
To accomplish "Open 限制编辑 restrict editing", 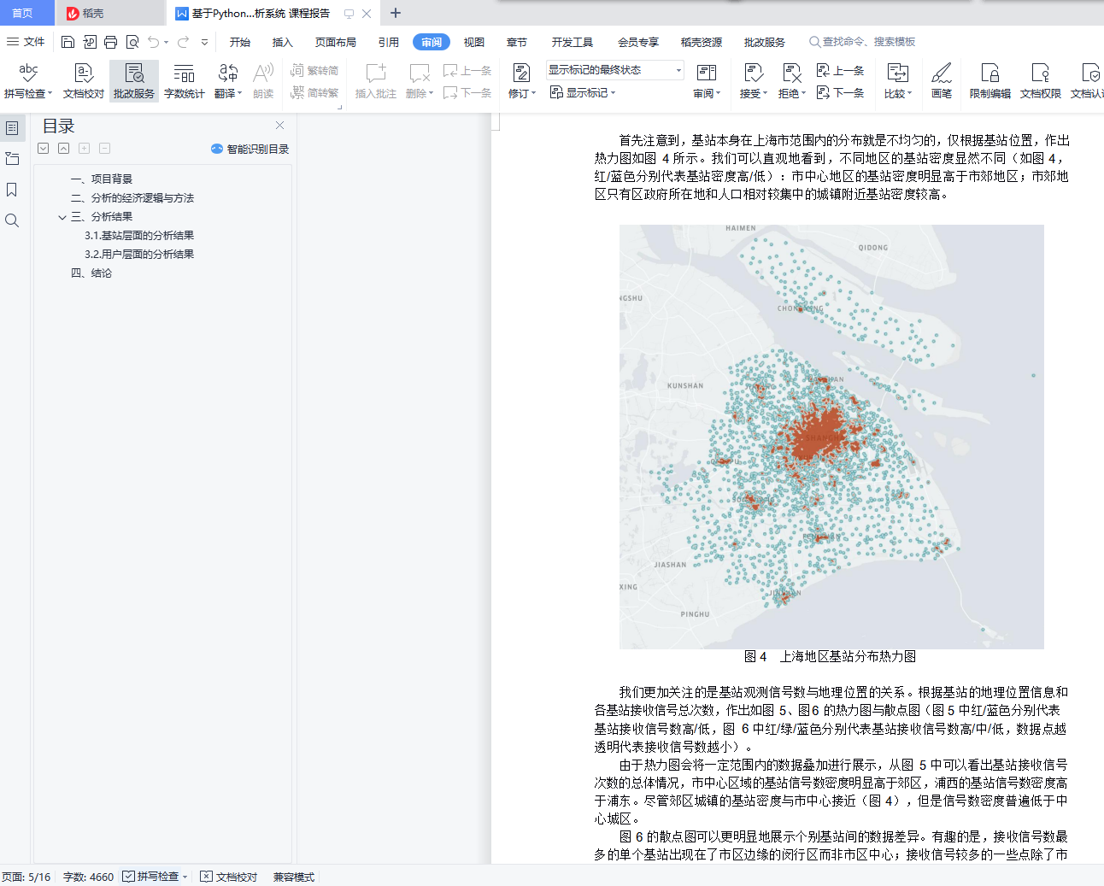I will click(989, 81).
